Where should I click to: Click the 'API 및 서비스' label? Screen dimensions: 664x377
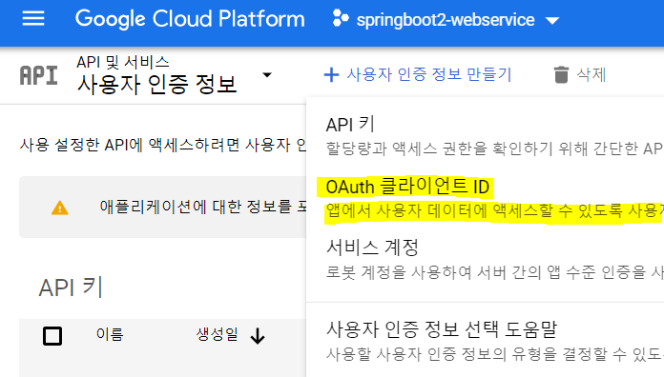click(x=123, y=62)
